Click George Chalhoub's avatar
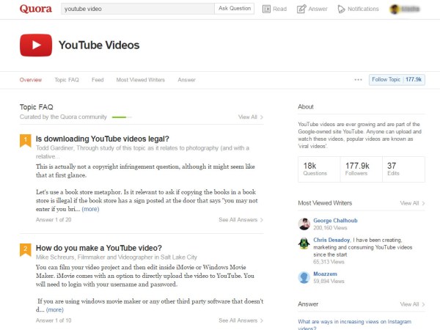 [304, 224]
